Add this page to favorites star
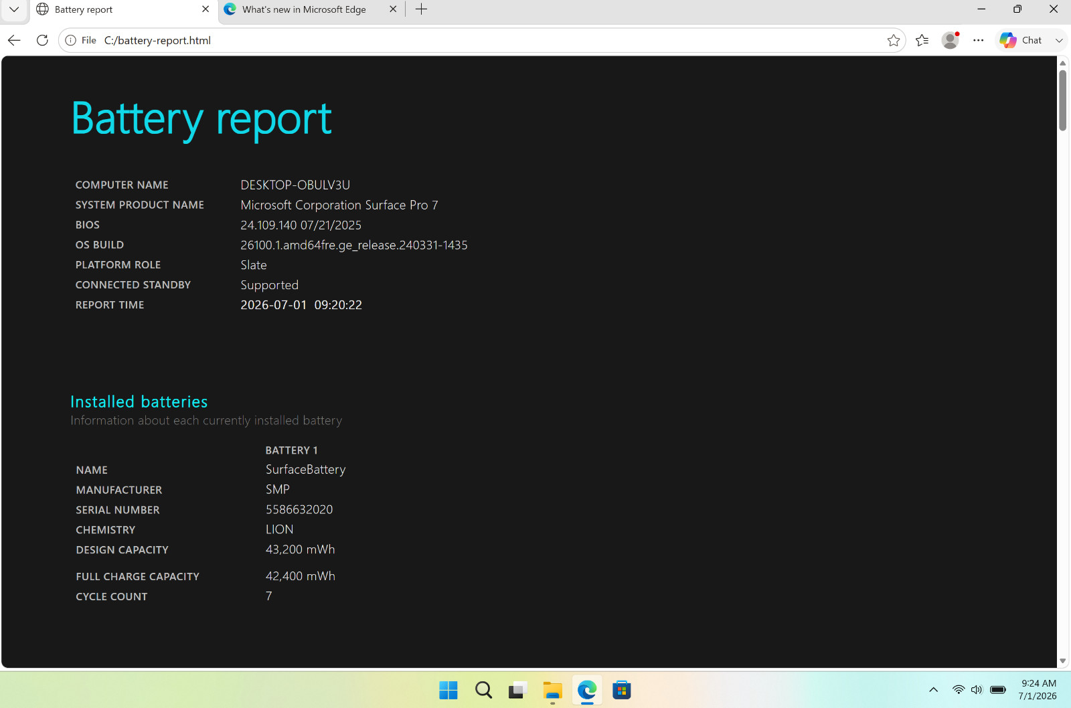The width and height of the screenshot is (1071, 708). click(893, 40)
